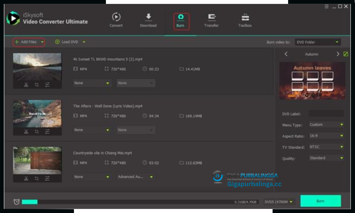
Task: Switch to the Burn tab
Action: 181,21
